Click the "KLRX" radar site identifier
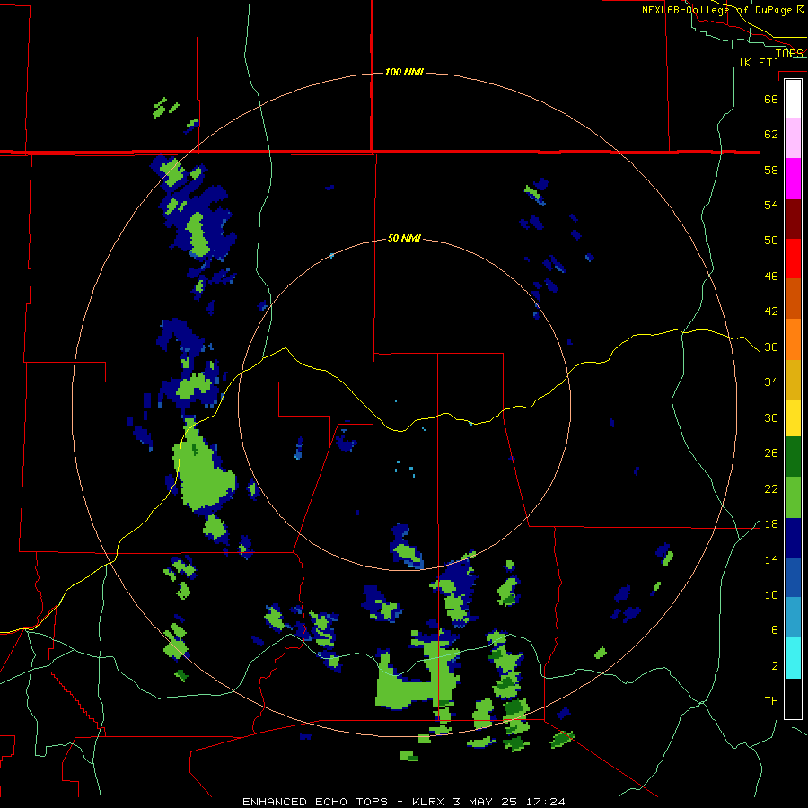 click(x=429, y=802)
